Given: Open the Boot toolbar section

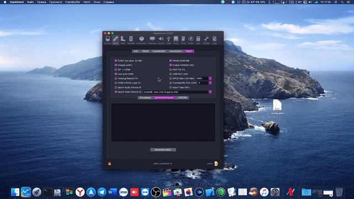Looking at the screenshot, I should coord(123,40).
